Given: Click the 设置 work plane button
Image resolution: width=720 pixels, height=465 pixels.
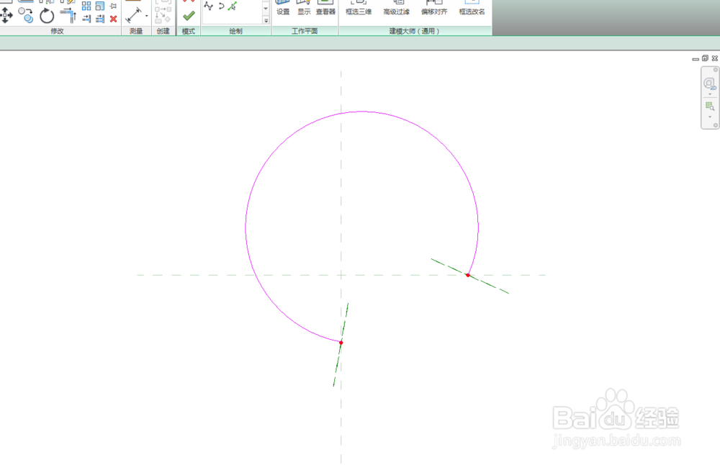Looking at the screenshot, I should (283, 8).
